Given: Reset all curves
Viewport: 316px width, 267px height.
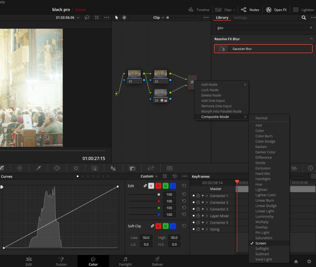Looking at the screenshot, I should [x=175, y=176].
